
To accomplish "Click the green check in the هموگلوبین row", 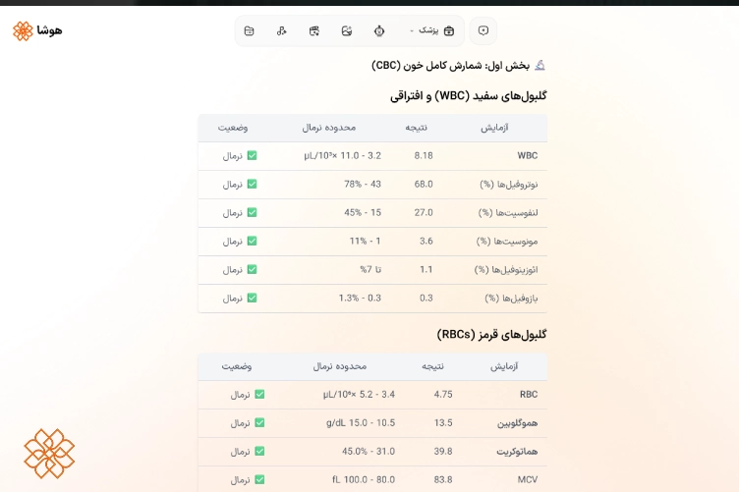I will coord(259,423).
